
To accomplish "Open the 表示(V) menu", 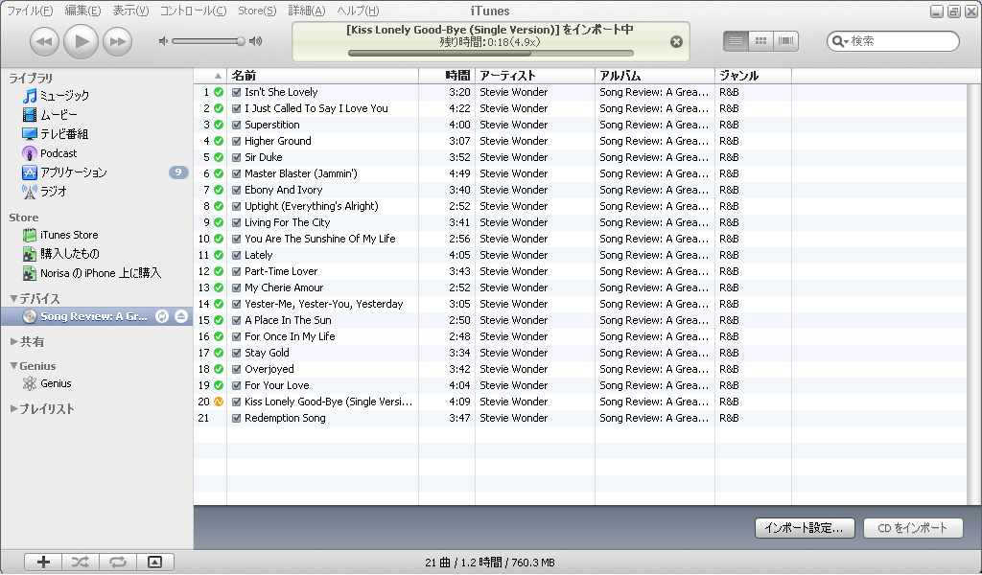I will click(130, 11).
